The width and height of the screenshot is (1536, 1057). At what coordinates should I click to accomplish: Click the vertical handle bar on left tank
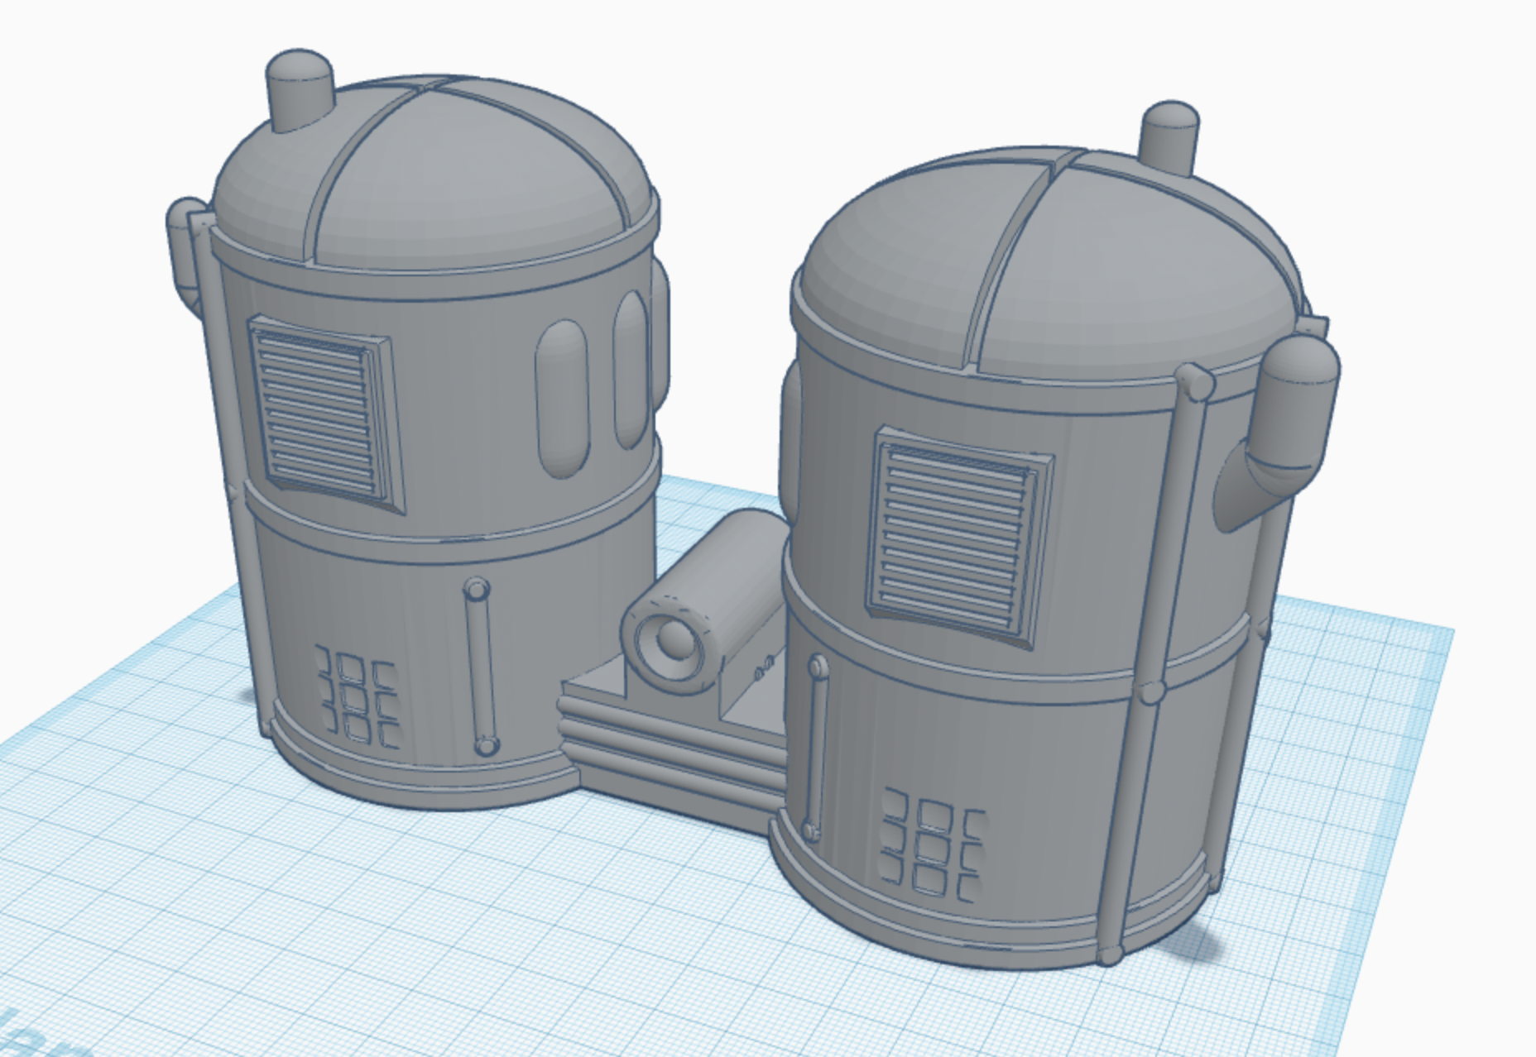tap(480, 667)
